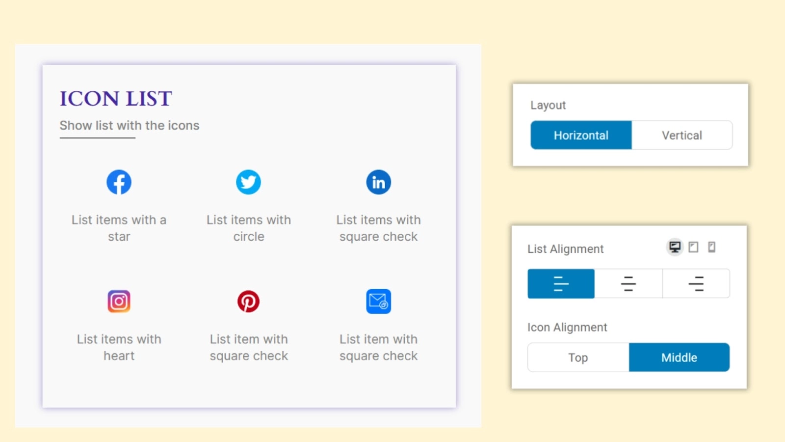This screenshot has height=442, width=785.
Task: Click the List Alignment label
Action: (565, 249)
